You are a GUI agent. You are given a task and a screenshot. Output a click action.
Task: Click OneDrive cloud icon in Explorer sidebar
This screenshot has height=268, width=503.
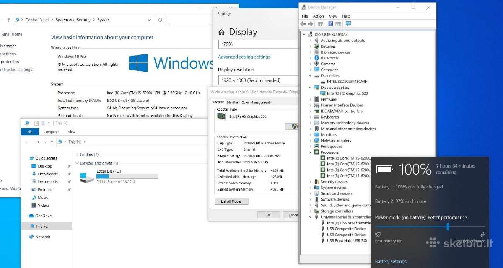coord(31,216)
